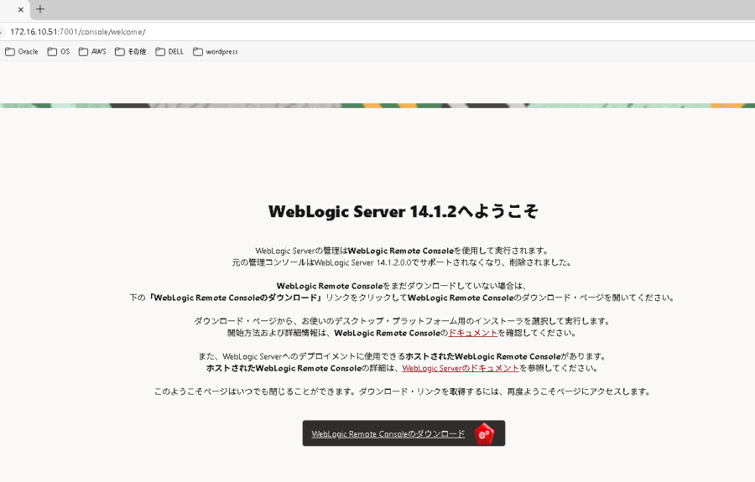Close the current browser tab
Image resolution: width=755 pixels, height=482 pixels.
coord(21,9)
